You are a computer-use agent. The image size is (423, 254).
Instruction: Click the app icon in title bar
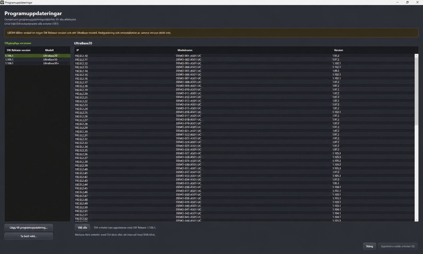click(2, 2)
